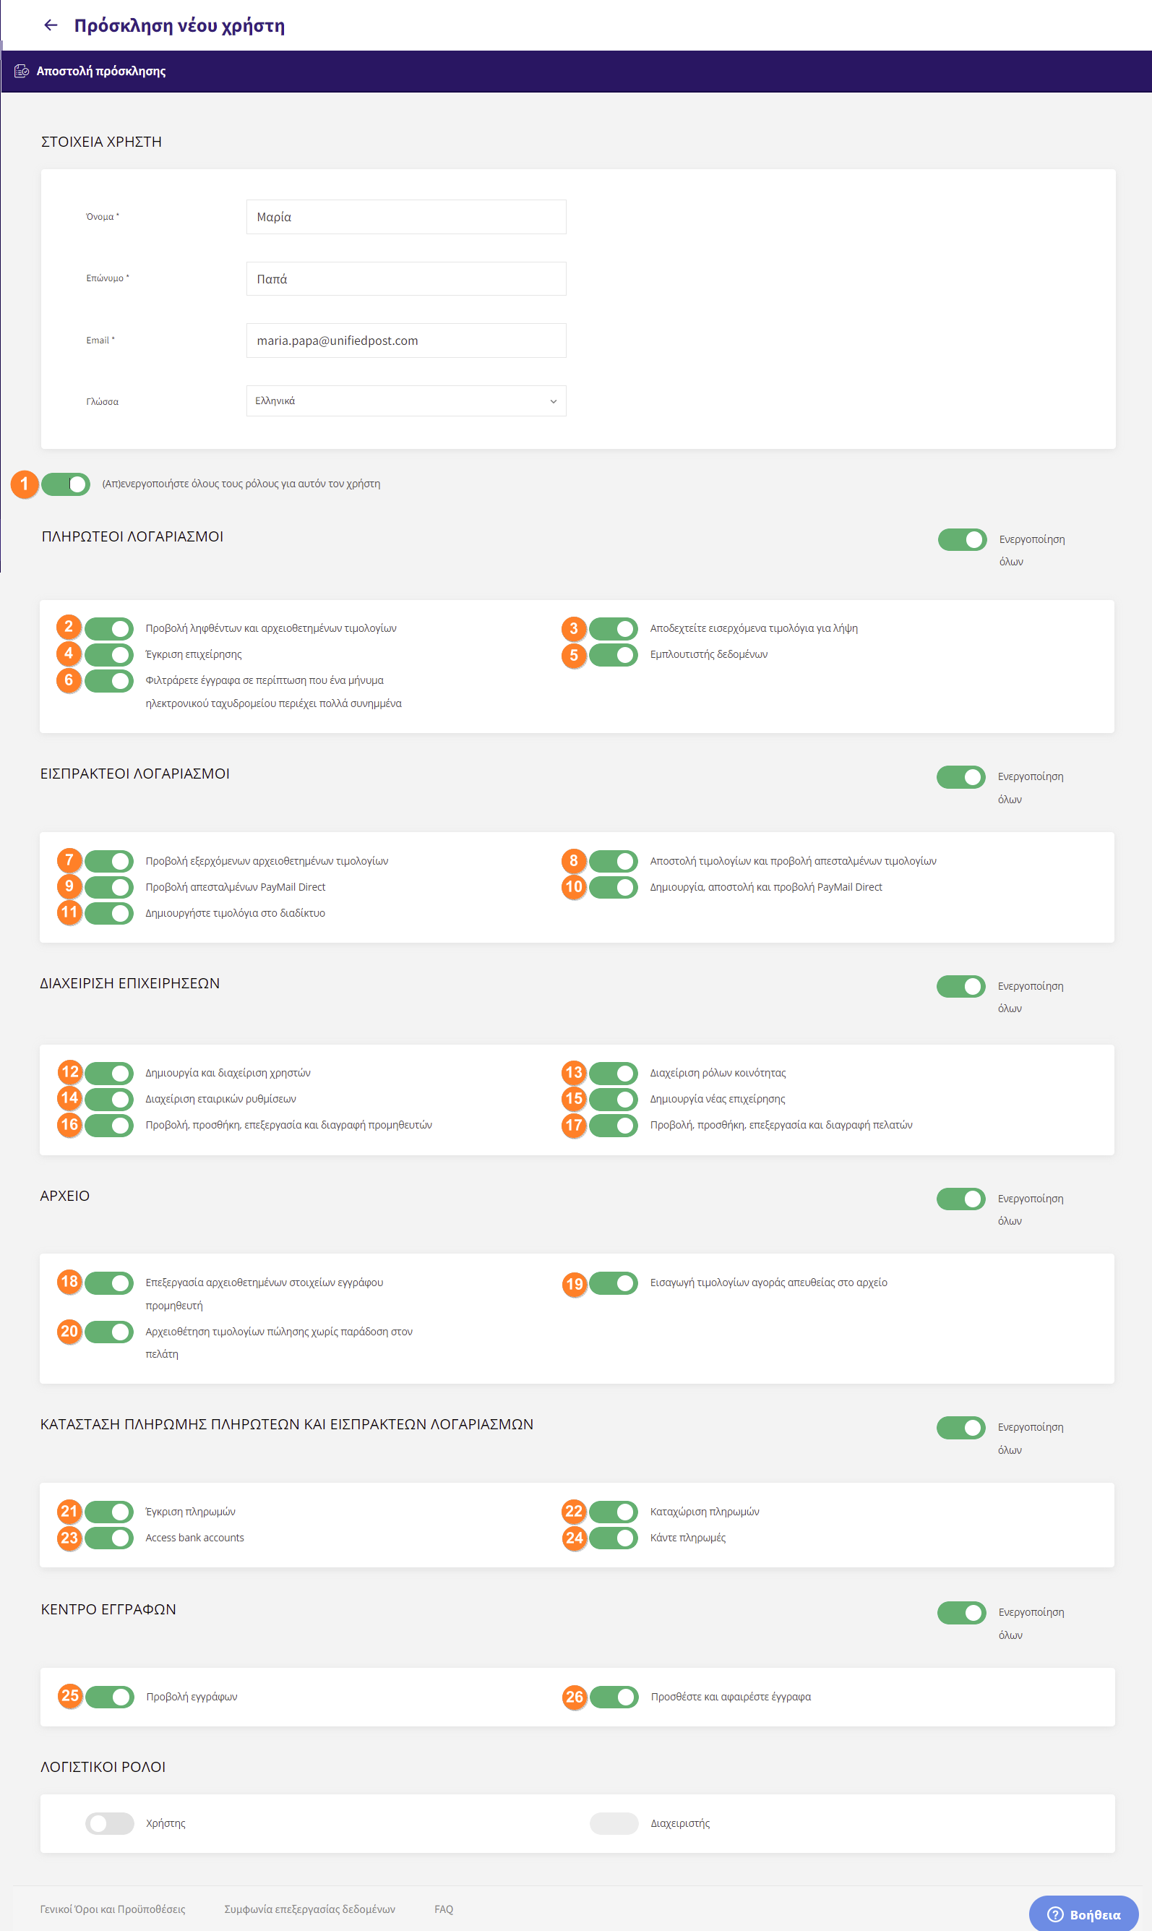Toggle Εμπλουτιστής δεδομένων switch
1152x1931 pixels.
point(614,654)
